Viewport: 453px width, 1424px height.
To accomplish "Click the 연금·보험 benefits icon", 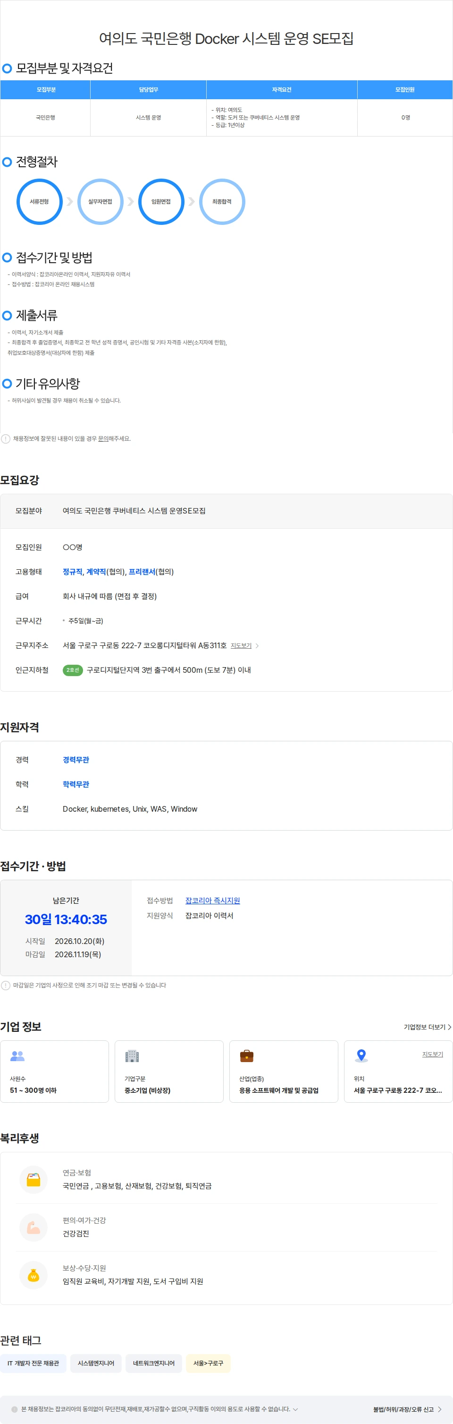I will [34, 1180].
